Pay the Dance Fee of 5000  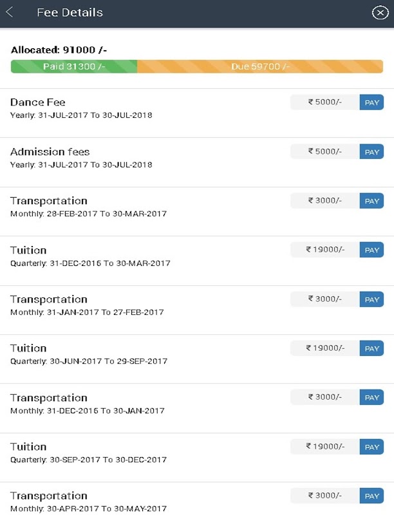pos(371,102)
